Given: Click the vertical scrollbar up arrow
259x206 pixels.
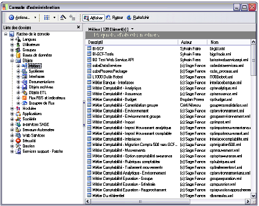Looking at the screenshot, I should [x=253, y=42].
